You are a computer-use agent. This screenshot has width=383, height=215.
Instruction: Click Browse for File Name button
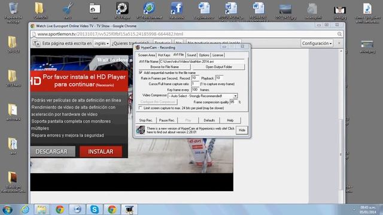tap(165, 67)
